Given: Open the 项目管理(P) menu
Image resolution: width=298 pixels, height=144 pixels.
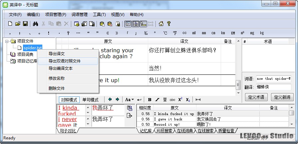Looking at the screenshot, I should [x=56, y=15].
